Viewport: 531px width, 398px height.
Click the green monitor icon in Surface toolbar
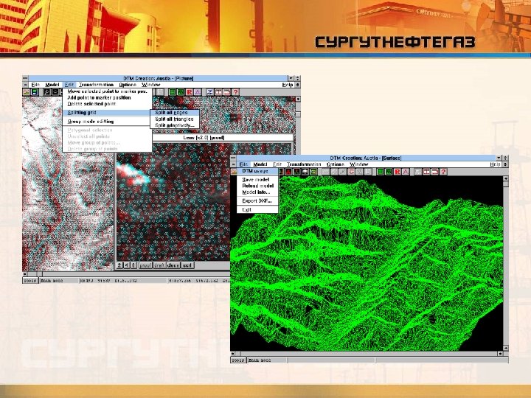(313, 172)
